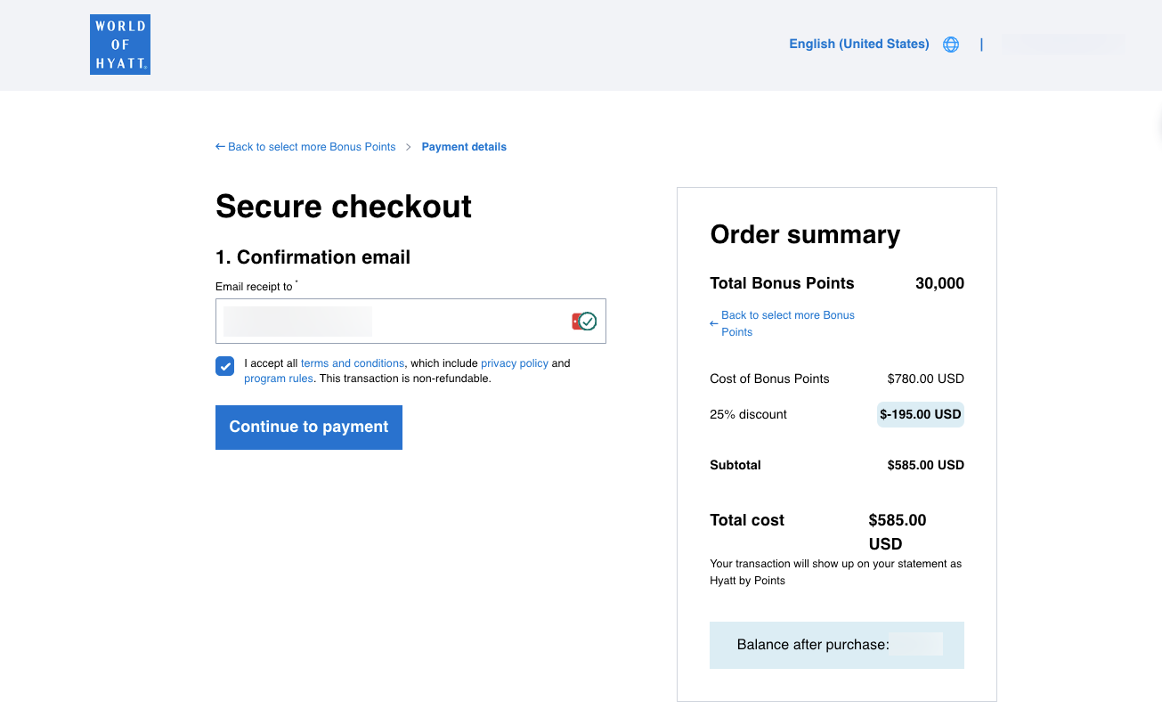Click "Back to select more Bonus Points" in Order summary
Screen dimensions: 1162x725
(x=788, y=322)
